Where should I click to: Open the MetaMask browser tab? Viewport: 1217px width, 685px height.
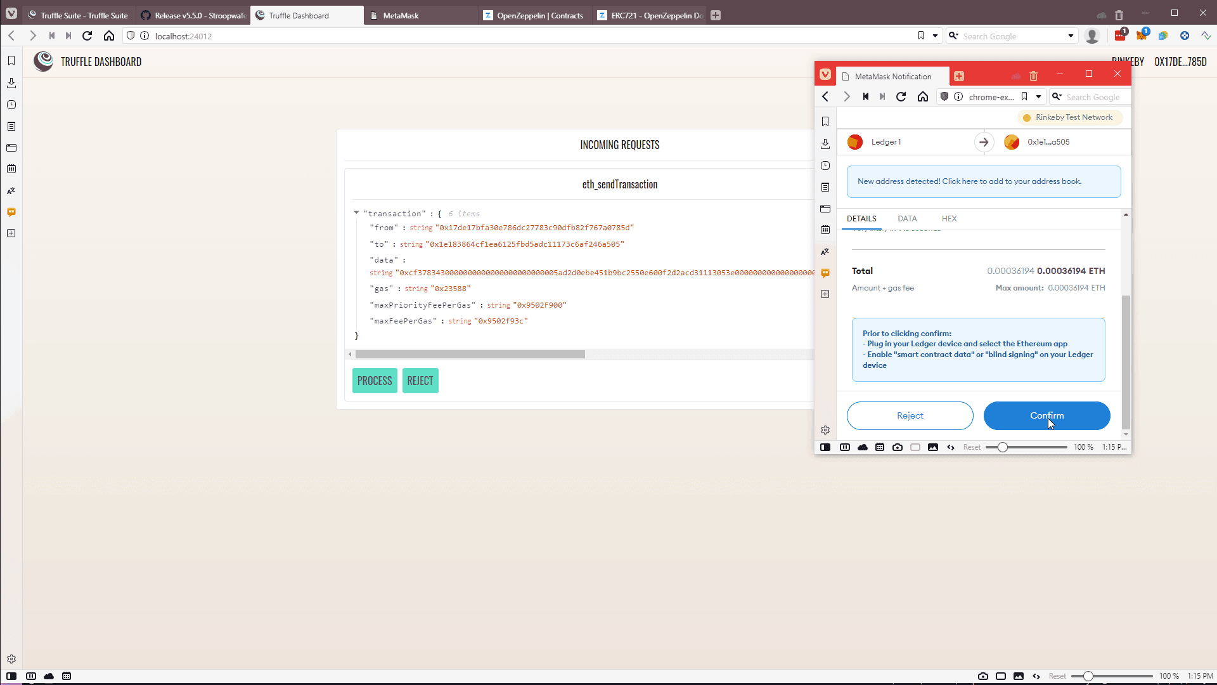pyautogui.click(x=422, y=15)
